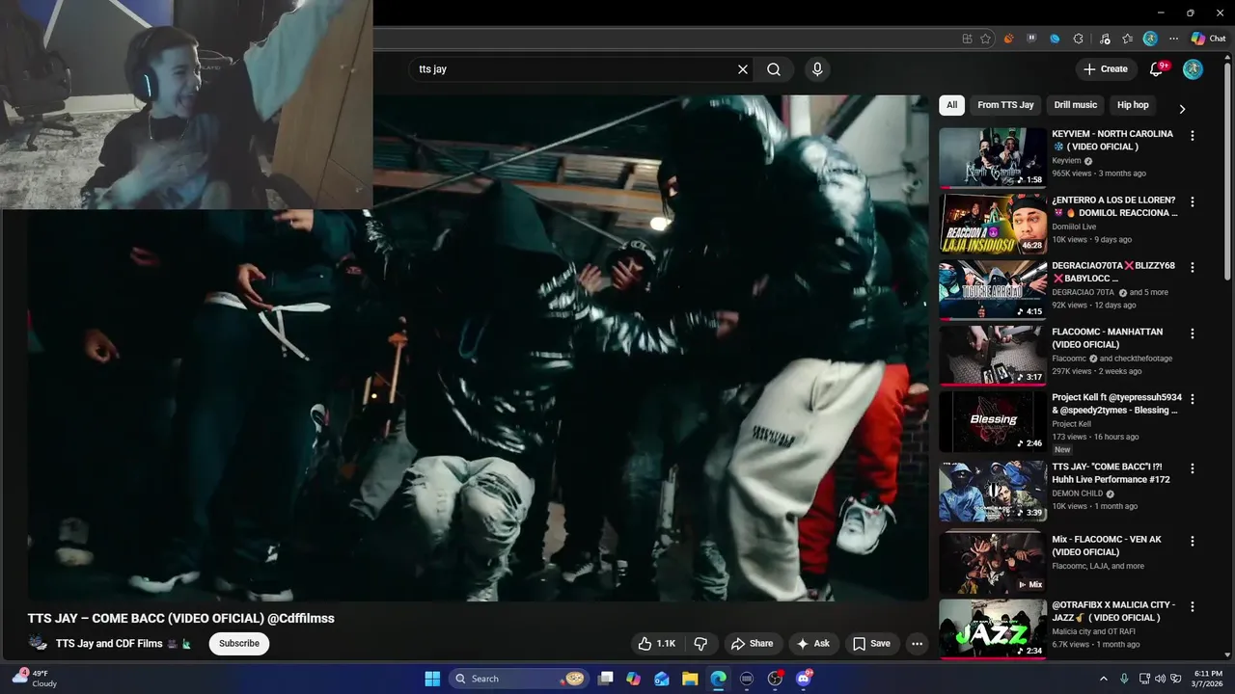
Task: Open File Explorer from taskbar
Action: 689,679
